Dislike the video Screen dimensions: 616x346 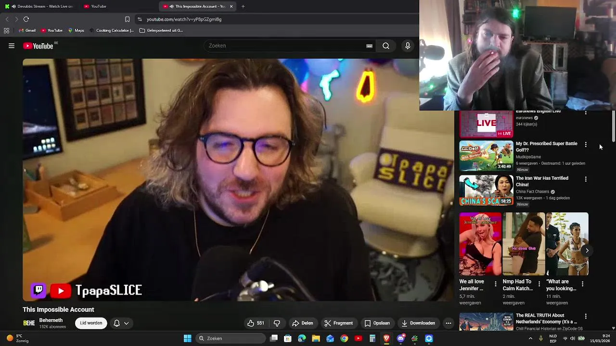(277, 323)
